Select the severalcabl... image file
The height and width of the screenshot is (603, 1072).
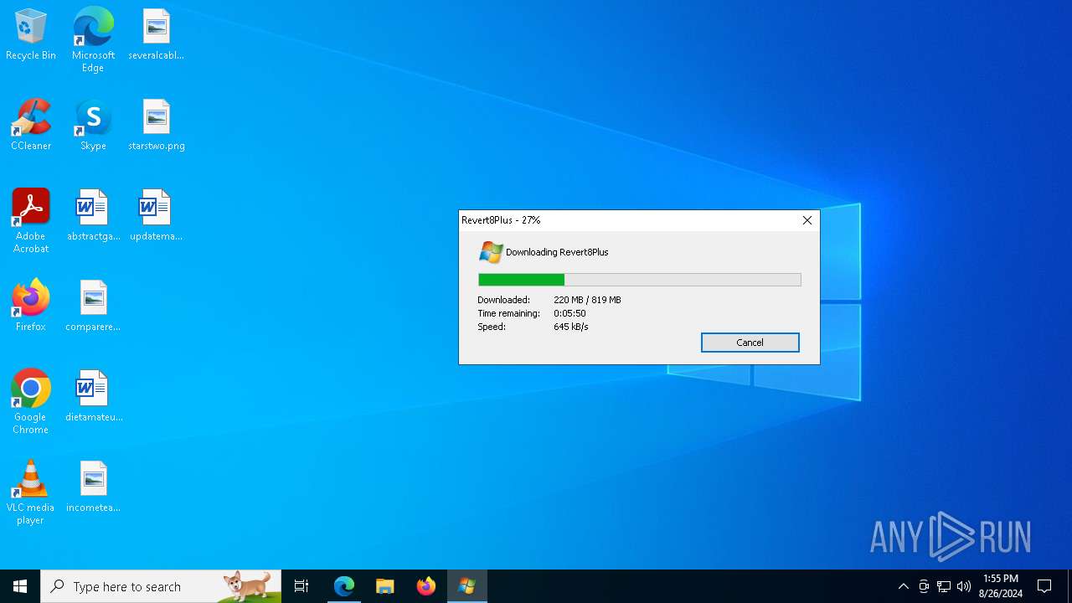click(157, 35)
